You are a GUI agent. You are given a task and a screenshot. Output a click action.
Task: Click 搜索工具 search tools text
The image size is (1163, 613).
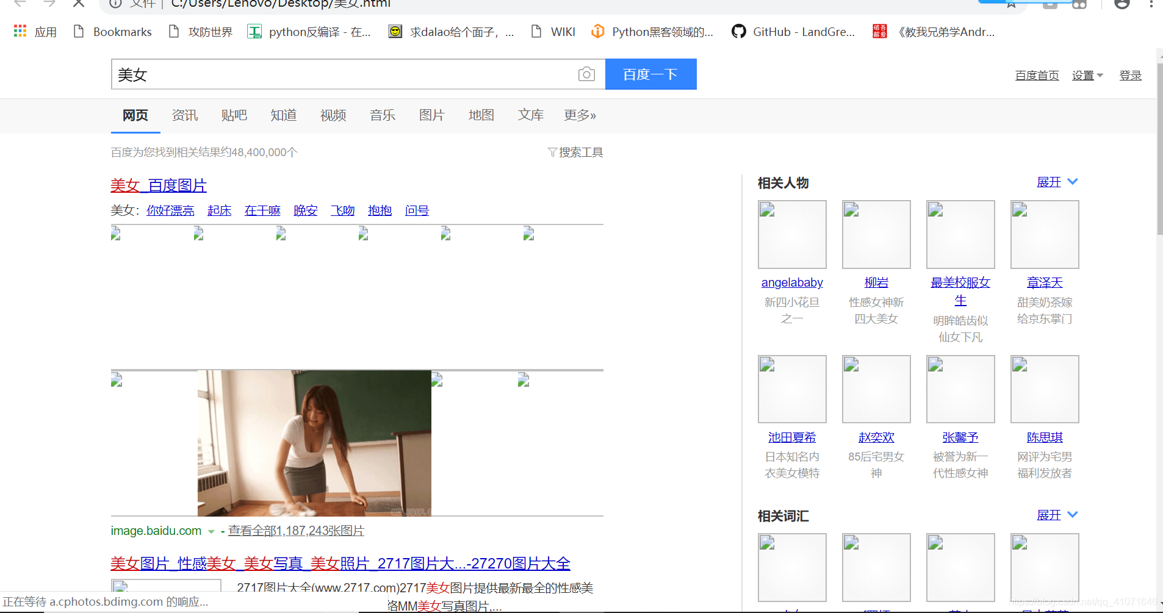pyautogui.click(x=581, y=152)
